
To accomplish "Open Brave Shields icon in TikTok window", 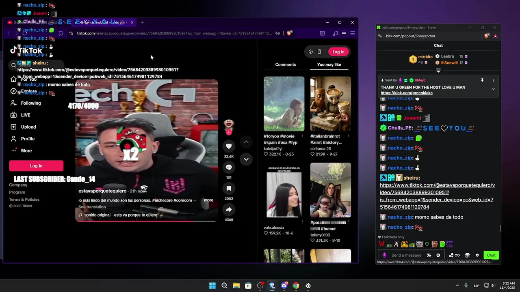I will [x=289, y=33].
